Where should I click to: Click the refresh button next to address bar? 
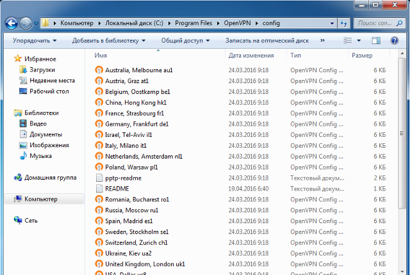click(343, 23)
